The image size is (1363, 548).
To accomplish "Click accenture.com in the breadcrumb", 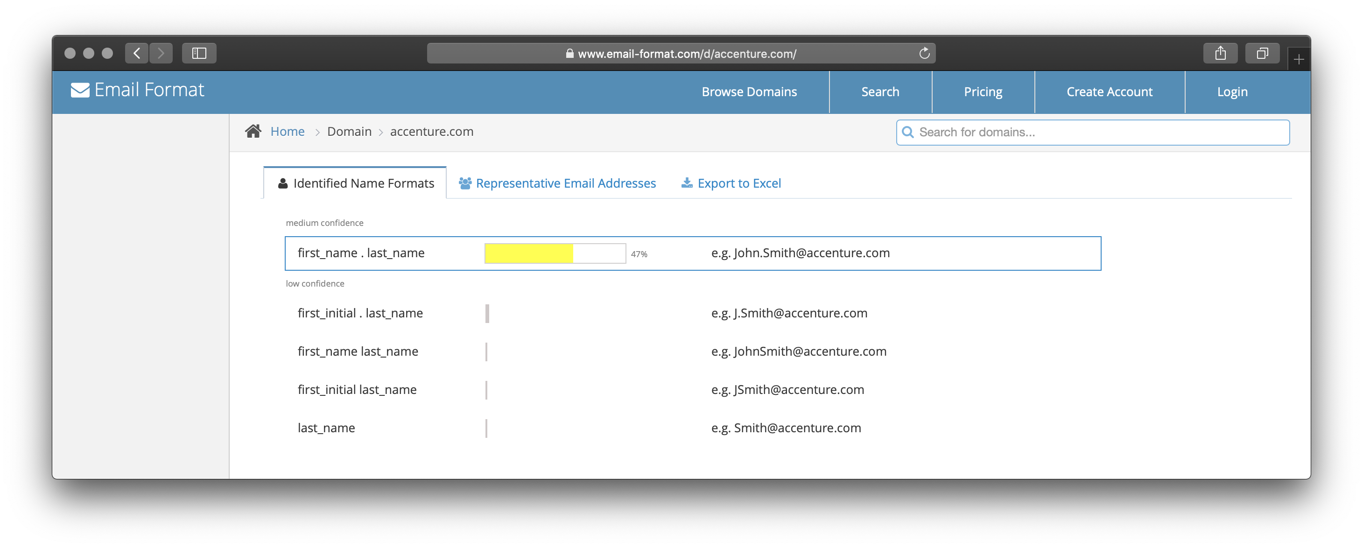I will click(x=431, y=132).
